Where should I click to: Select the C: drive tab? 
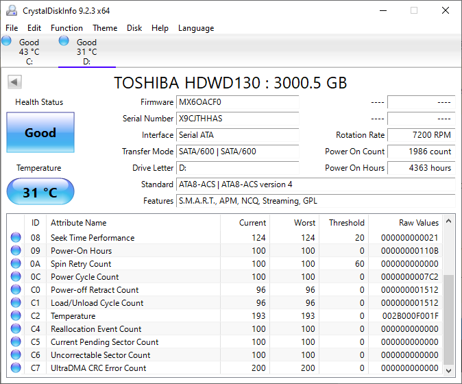29,51
